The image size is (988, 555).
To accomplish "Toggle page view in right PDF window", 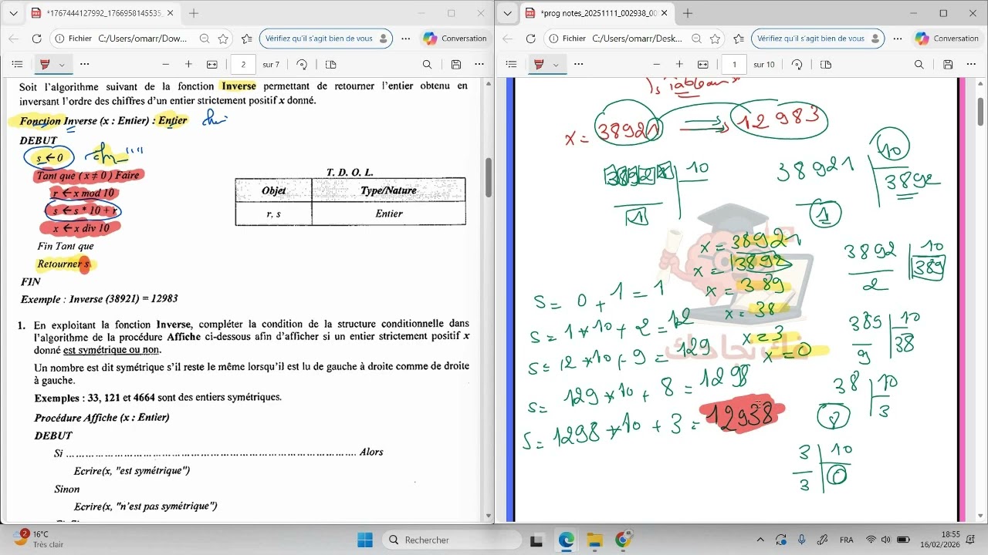I will (x=826, y=65).
